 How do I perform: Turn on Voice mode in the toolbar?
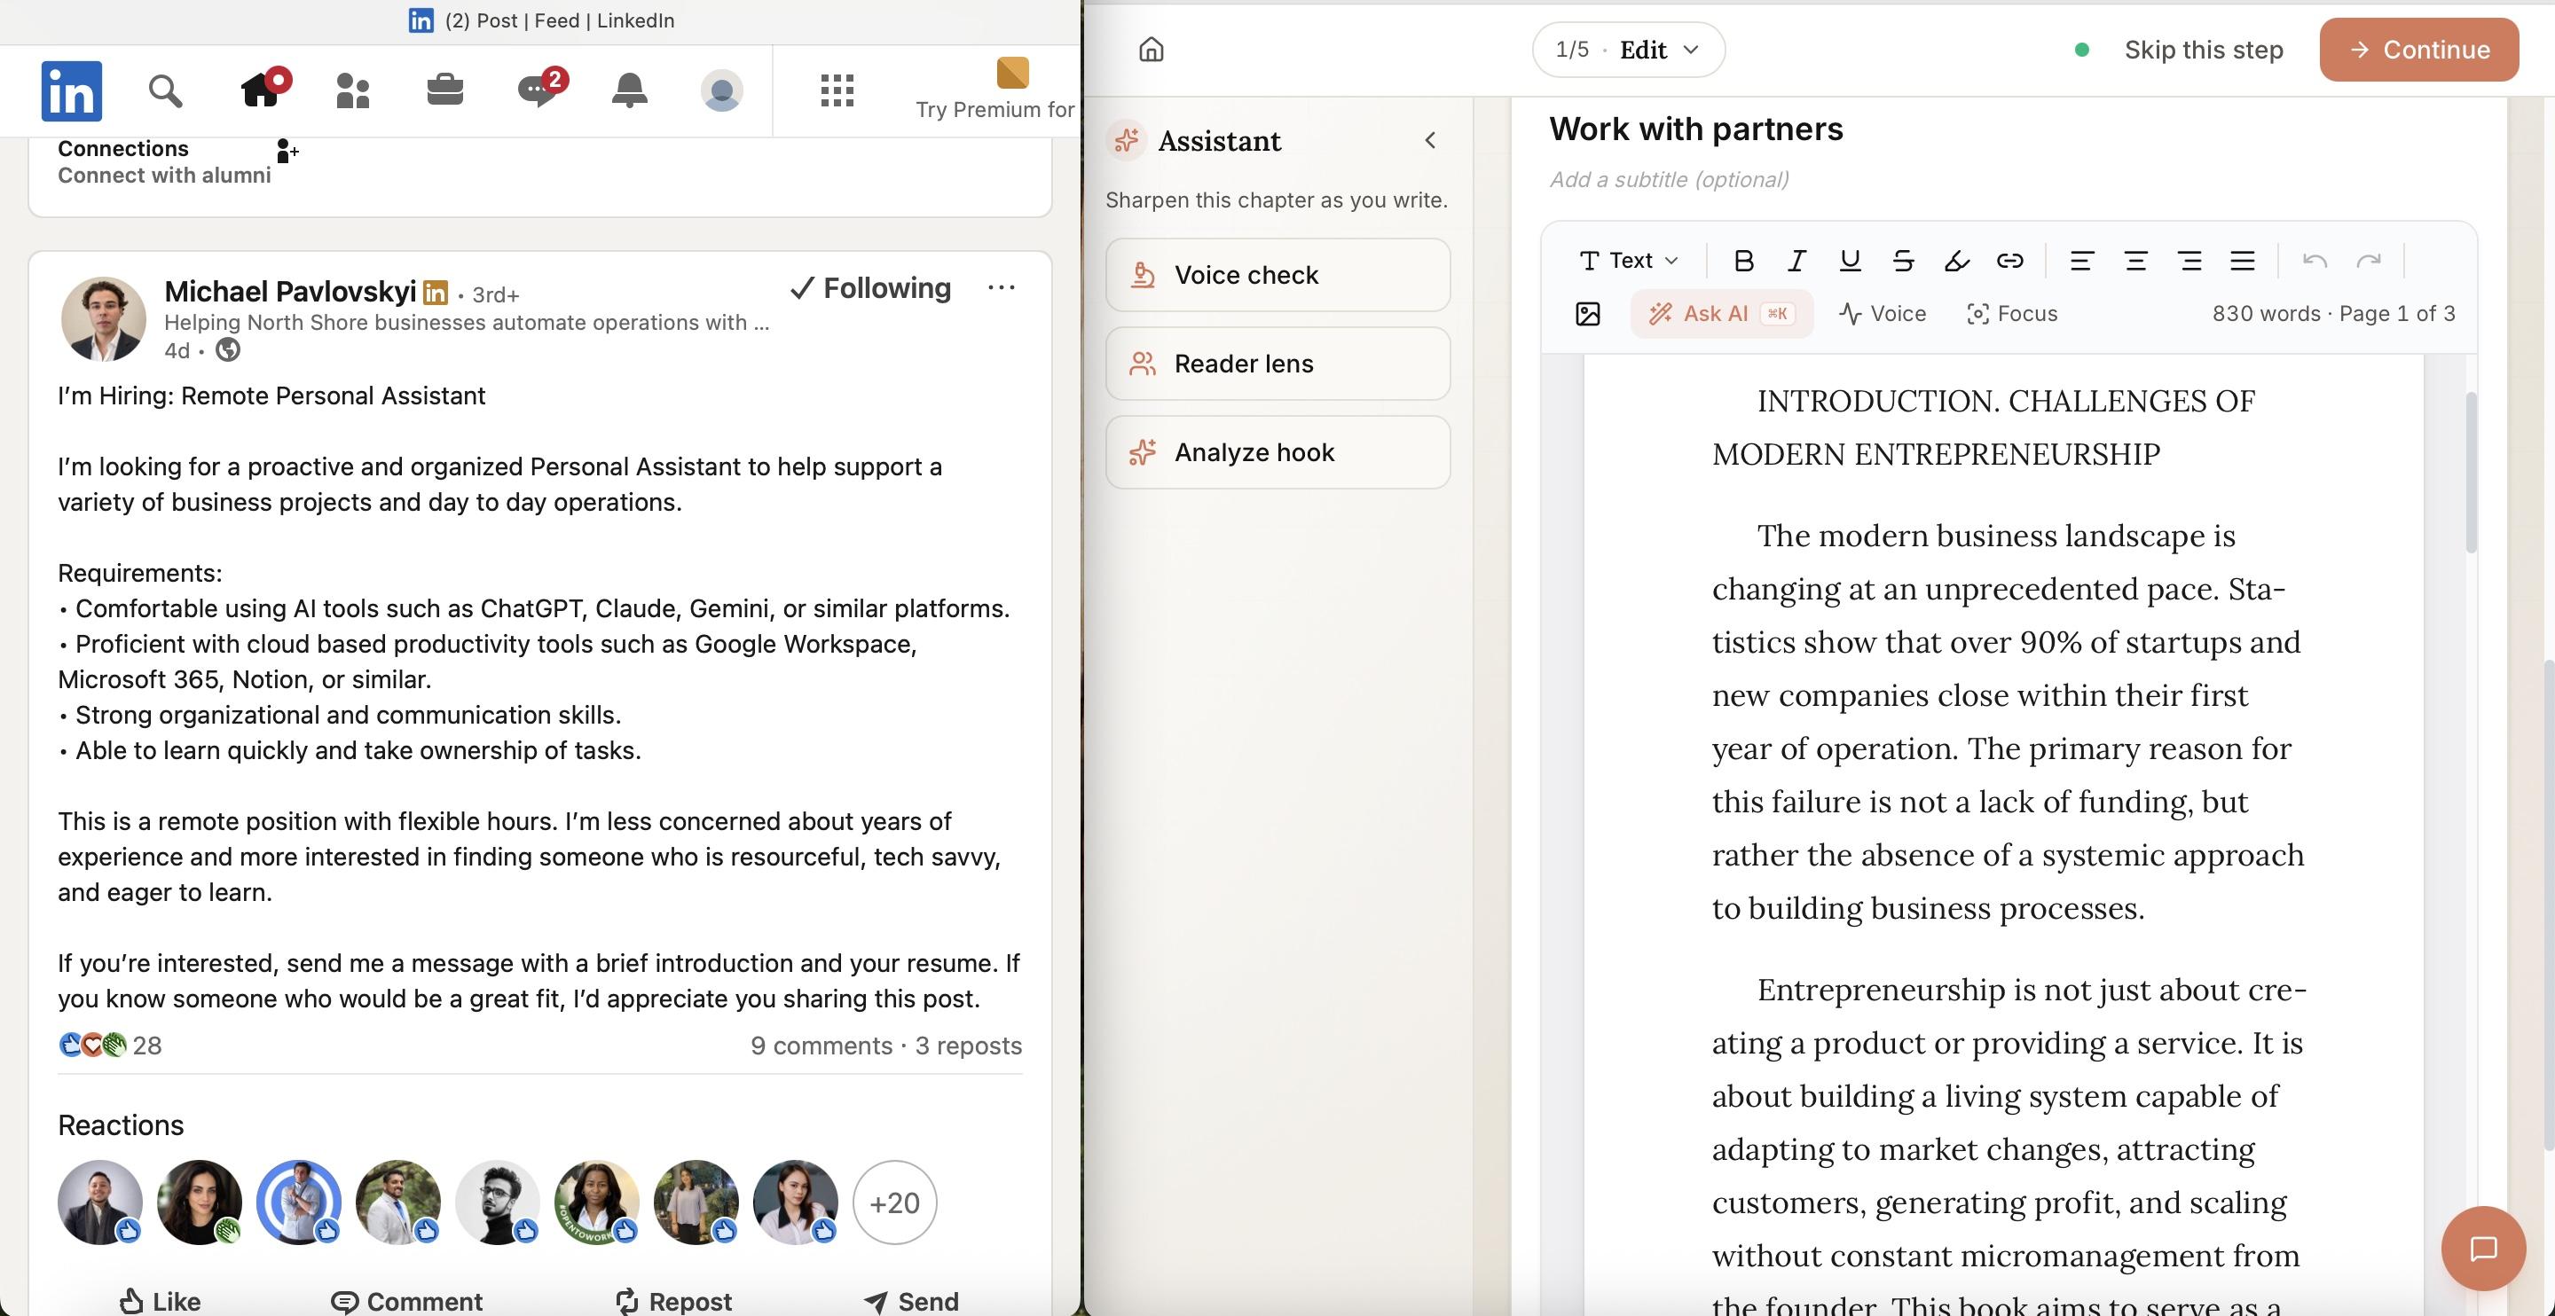1882,313
